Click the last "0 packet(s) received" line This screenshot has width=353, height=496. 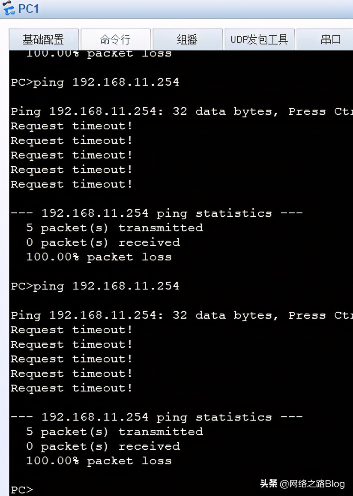pyautogui.click(x=103, y=446)
